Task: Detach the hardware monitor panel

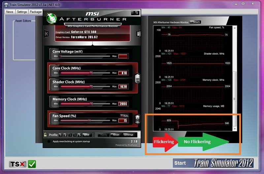Action: tap(195, 22)
